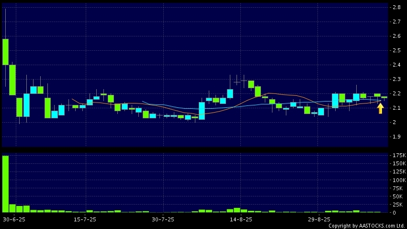The image size is (407, 229).
Task: Click the 1.9 price axis label
Action: tap(396, 137)
